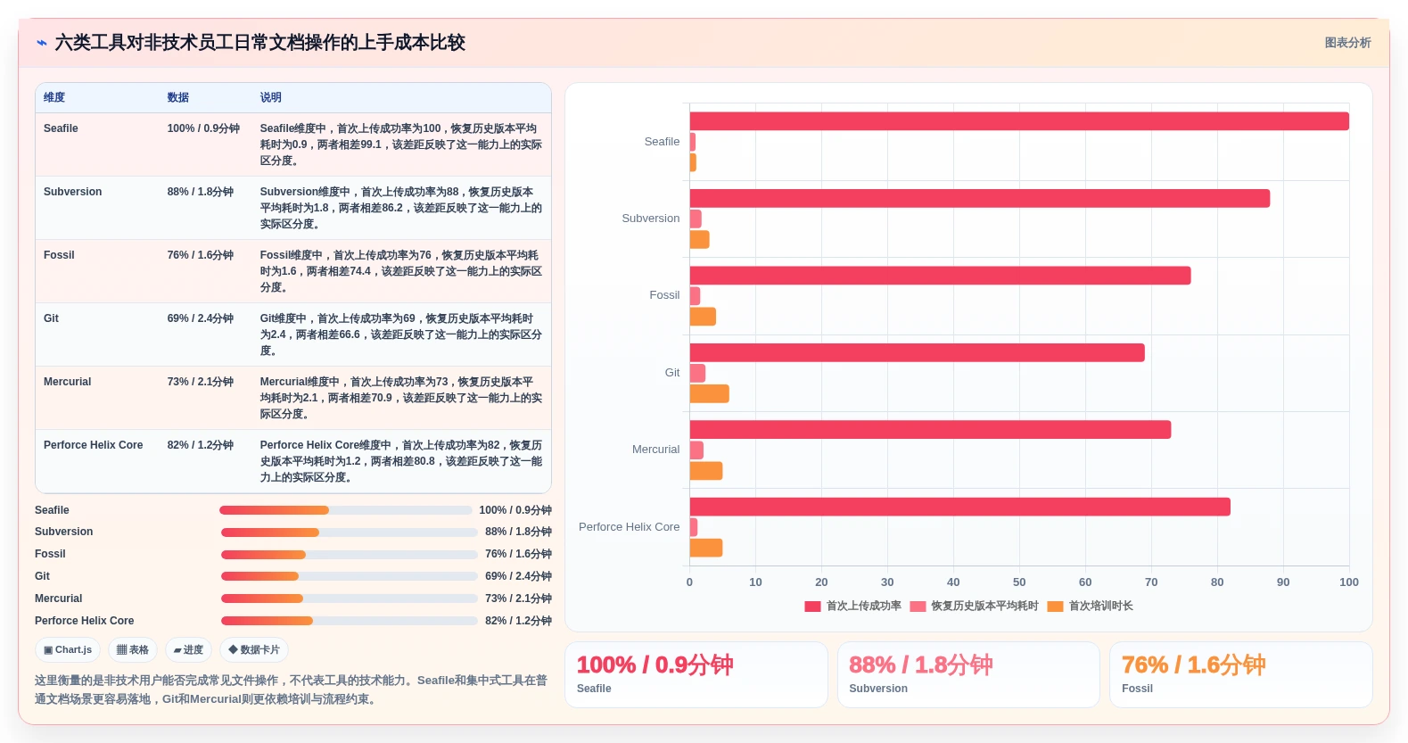
Task: Select the Perforce Helix Core table row name
Action: (x=93, y=445)
